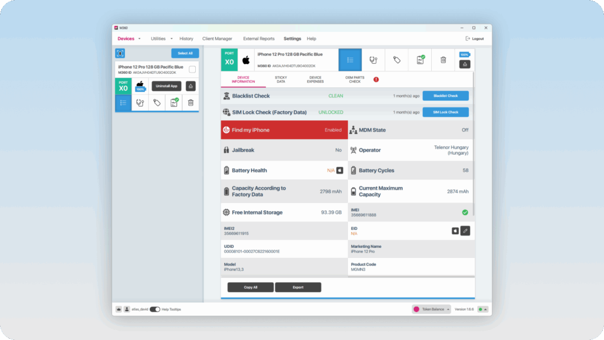
Task: Click the user profile icon near atlas_david
Action: pos(127,309)
